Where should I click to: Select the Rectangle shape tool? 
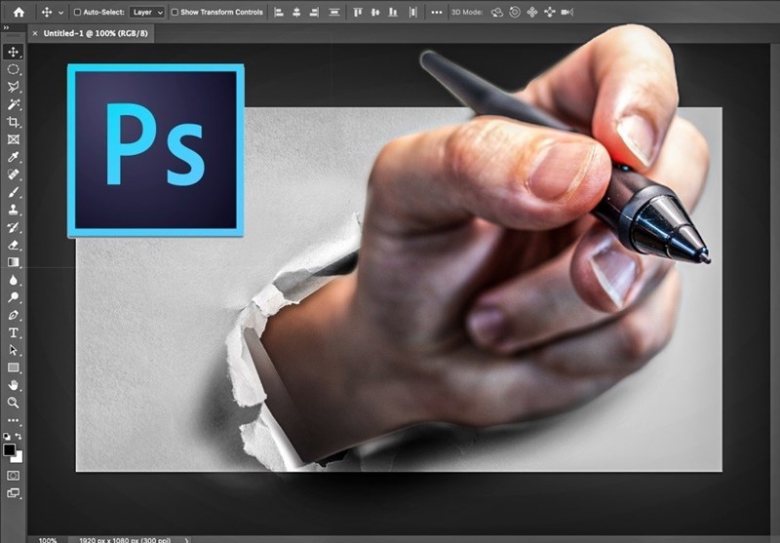(x=13, y=368)
